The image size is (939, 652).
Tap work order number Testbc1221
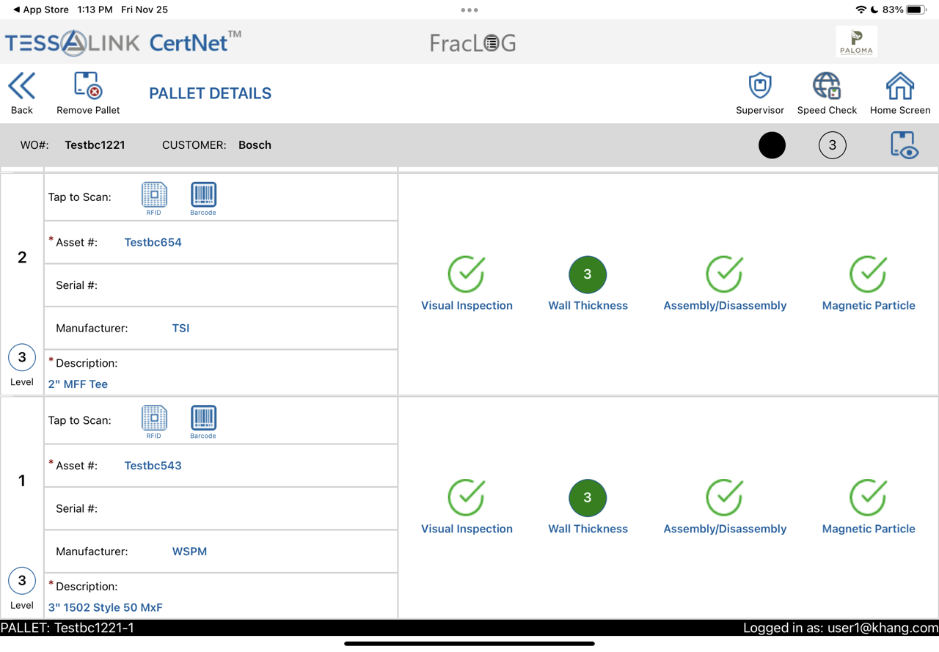click(x=95, y=145)
